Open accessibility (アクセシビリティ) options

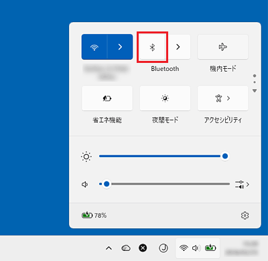223,98
